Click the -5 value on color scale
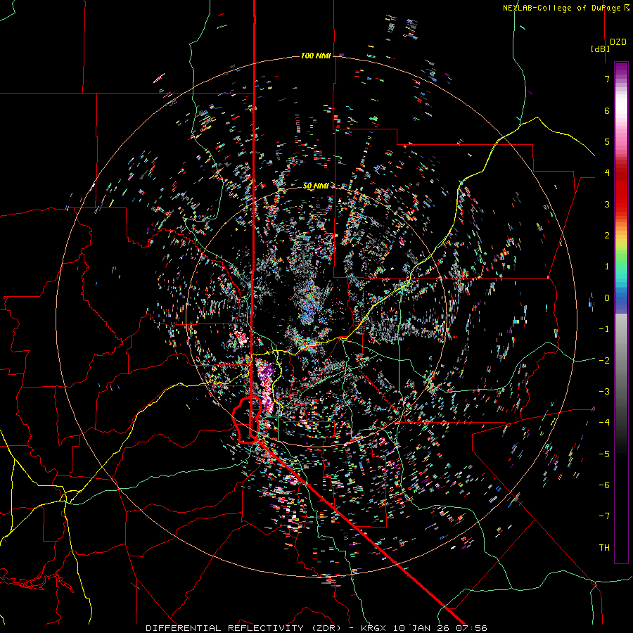Image resolution: width=633 pixels, height=633 pixels. (x=604, y=454)
